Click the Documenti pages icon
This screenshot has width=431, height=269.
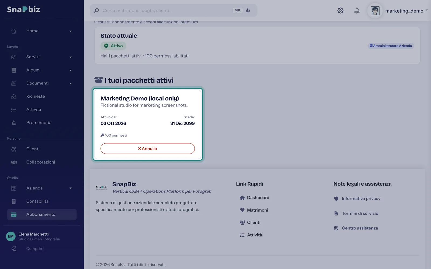(14, 83)
